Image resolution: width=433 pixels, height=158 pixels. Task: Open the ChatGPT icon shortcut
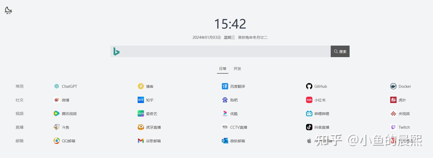point(57,86)
